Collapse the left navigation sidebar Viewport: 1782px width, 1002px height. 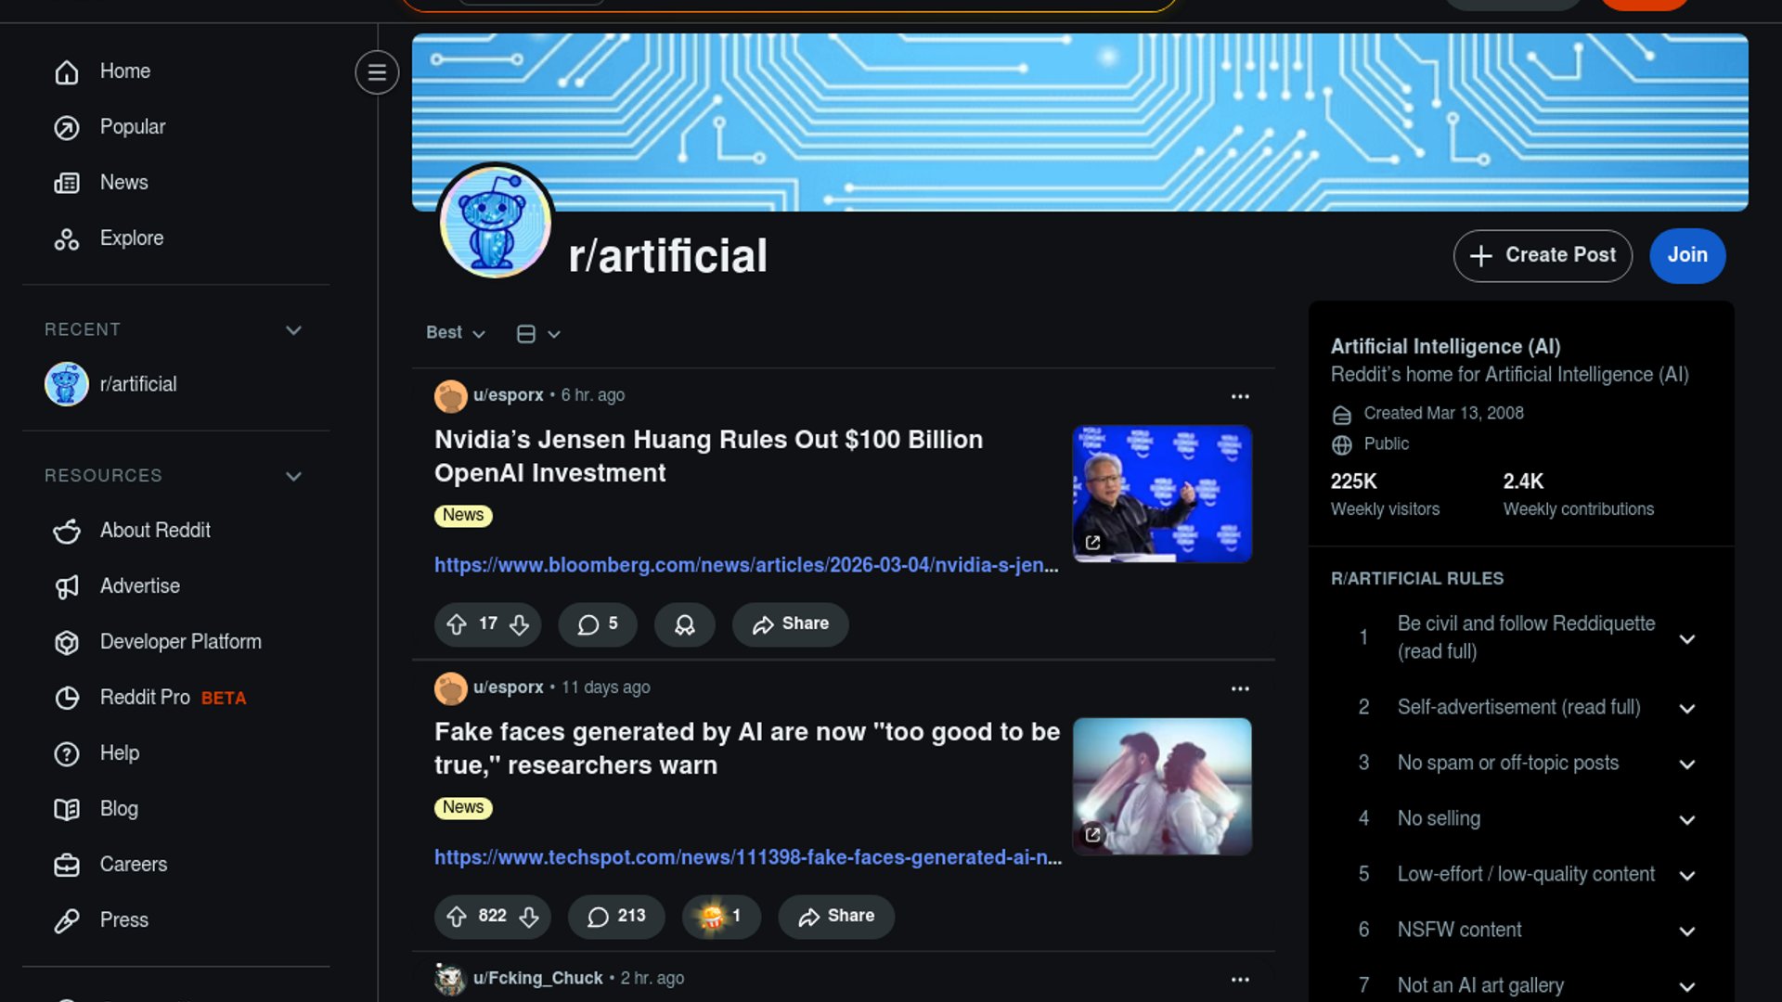[x=377, y=72]
